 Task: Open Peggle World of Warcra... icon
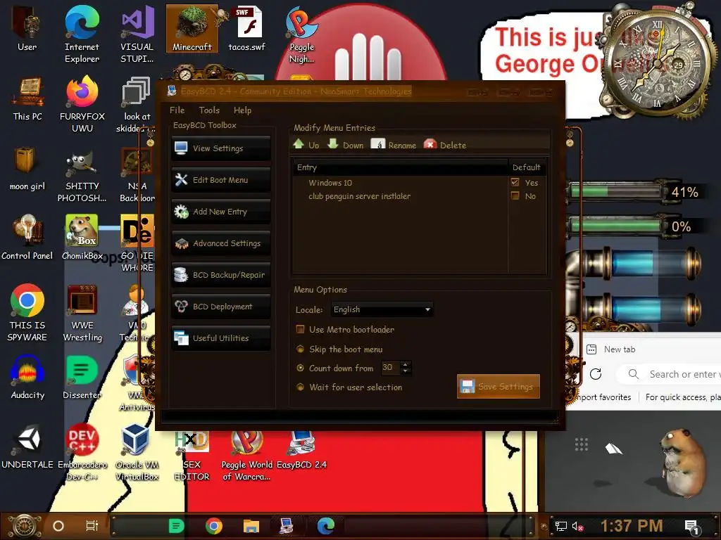pos(247,456)
